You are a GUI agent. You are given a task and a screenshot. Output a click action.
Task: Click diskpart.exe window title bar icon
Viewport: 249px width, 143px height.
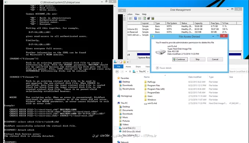pos(6,2)
